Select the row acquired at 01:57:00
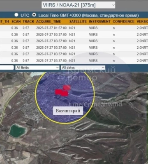 pyautogui.click(x=74, y=28)
